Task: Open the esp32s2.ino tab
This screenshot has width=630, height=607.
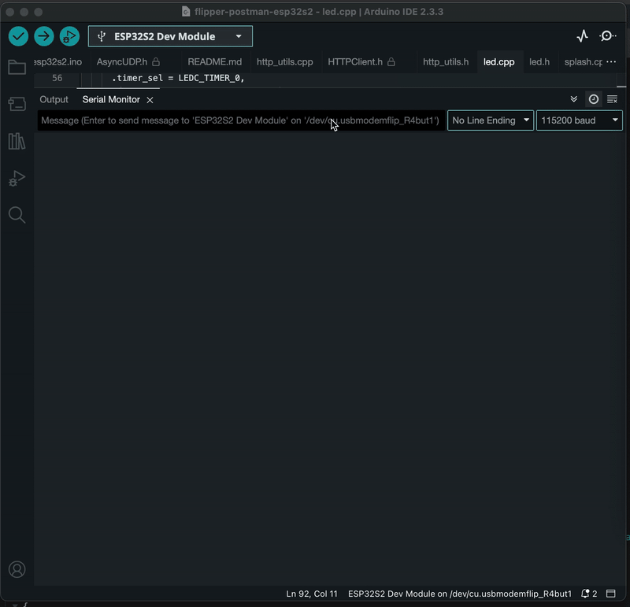Action: (x=58, y=62)
